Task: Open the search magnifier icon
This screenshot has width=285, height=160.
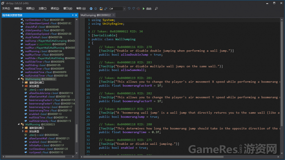Action: 156,9
